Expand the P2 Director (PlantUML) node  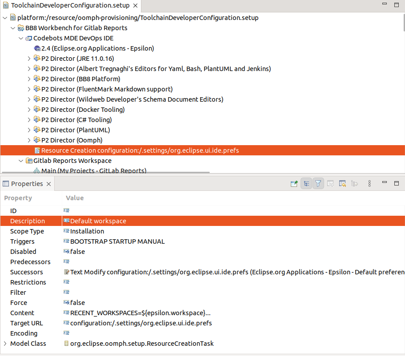coord(29,130)
